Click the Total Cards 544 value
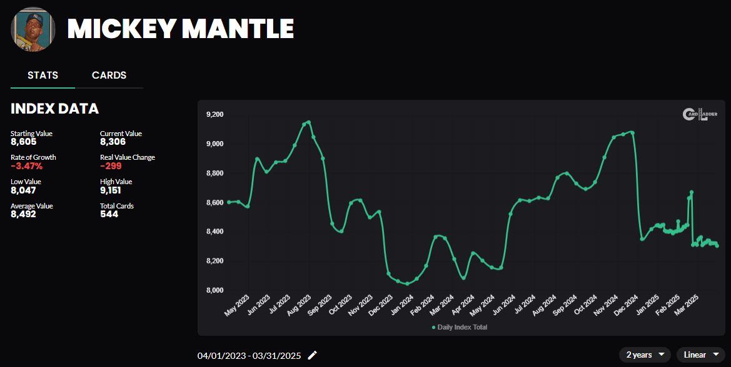This screenshot has height=367, width=731. 109,215
